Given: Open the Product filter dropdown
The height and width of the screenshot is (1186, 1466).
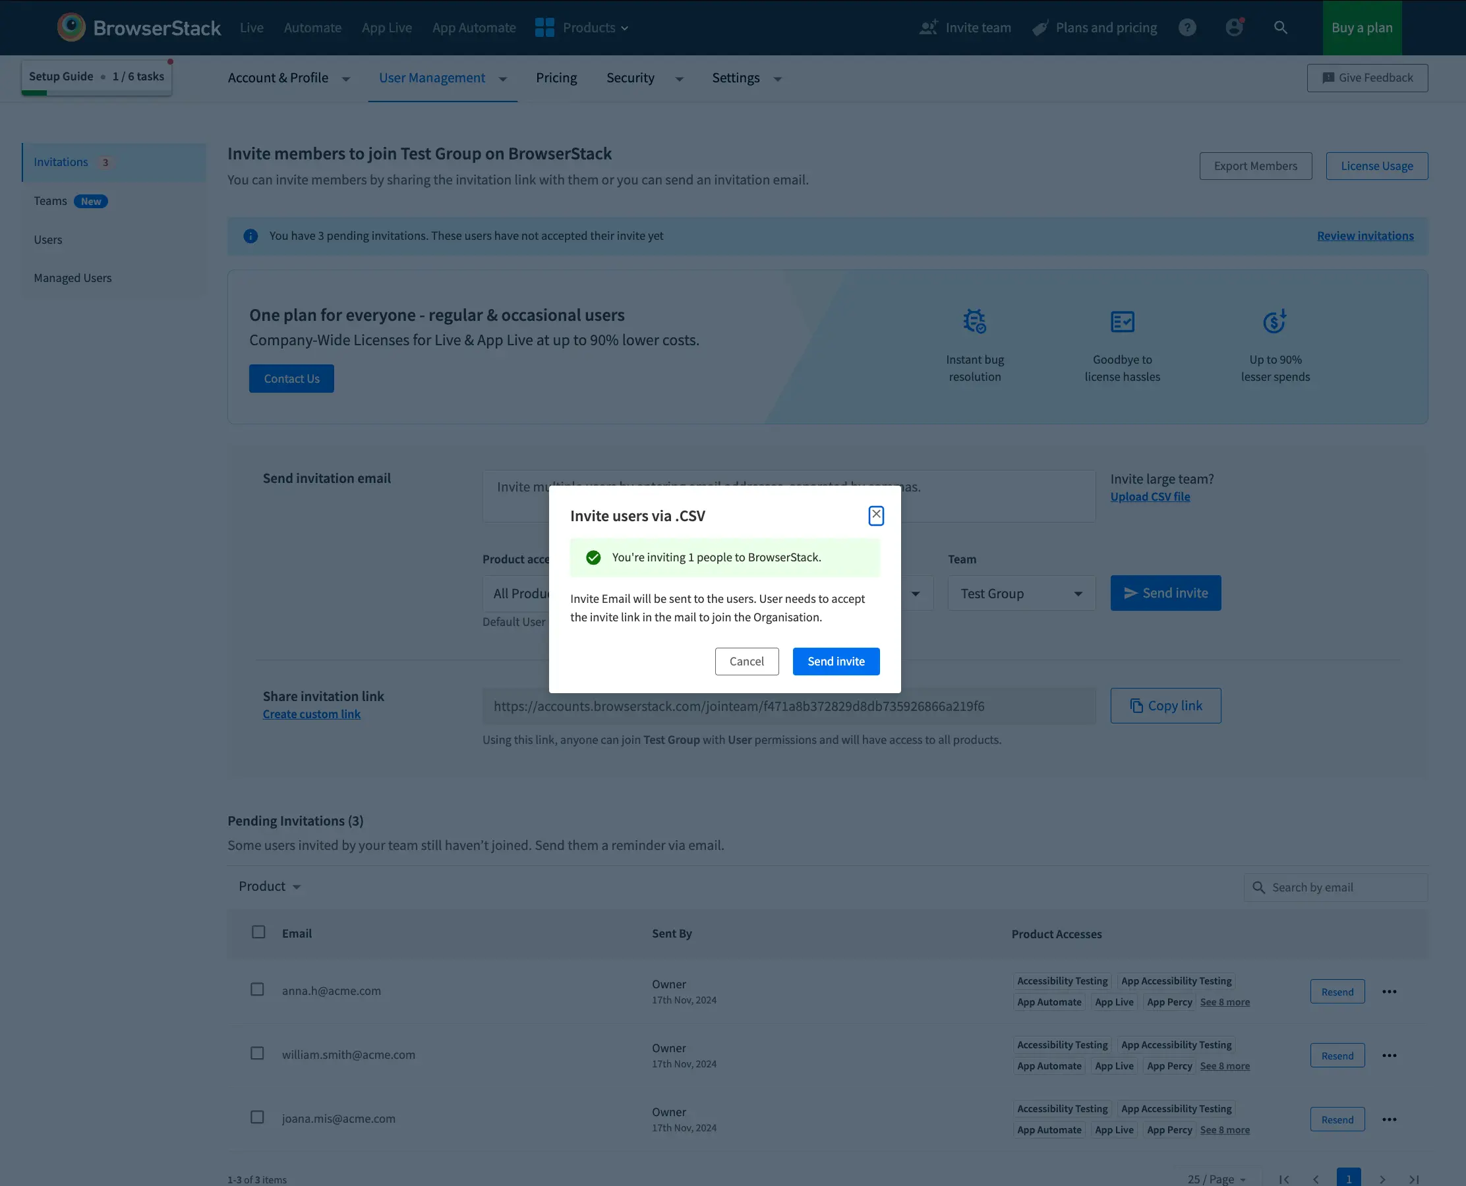Looking at the screenshot, I should (x=270, y=886).
